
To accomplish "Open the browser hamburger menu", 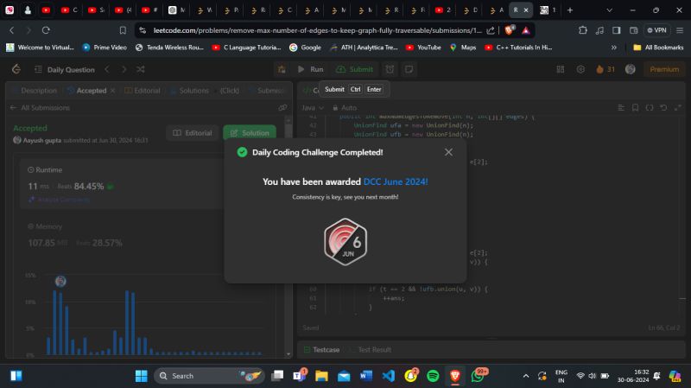I will [x=680, y=30].
